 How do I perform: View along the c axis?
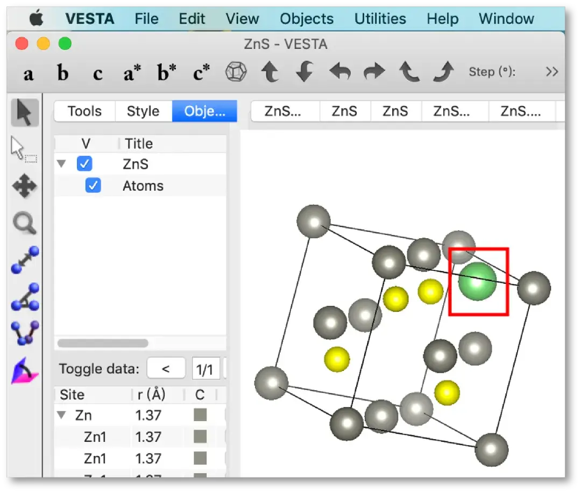[97, 73]
